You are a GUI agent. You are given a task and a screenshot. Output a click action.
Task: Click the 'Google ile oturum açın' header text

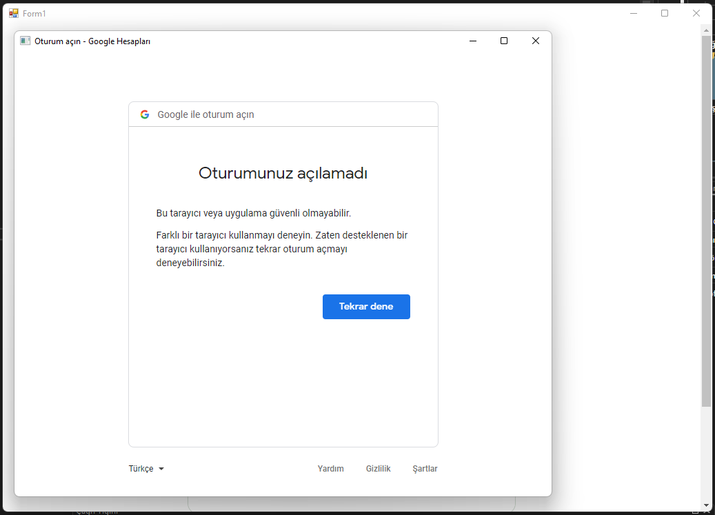coord(205,114)
